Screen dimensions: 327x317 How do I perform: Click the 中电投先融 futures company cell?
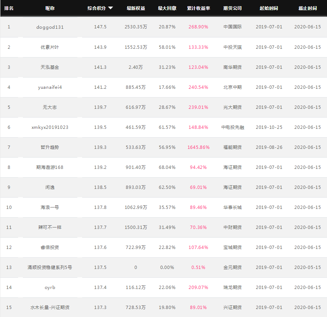tap(233, 127)
